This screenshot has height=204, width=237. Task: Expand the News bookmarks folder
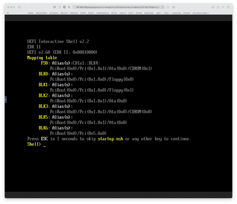point(167,13)
